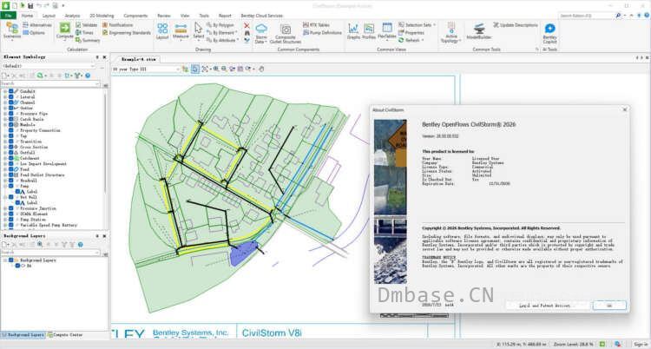Viewport: 651px width, 349px height.
Task: Open Alternatives in the ribbon
Action: [37, 25]
